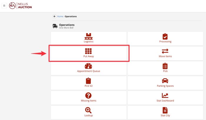Click the Stat City document icon
The image size is (206, 120).
coord(165,110)
